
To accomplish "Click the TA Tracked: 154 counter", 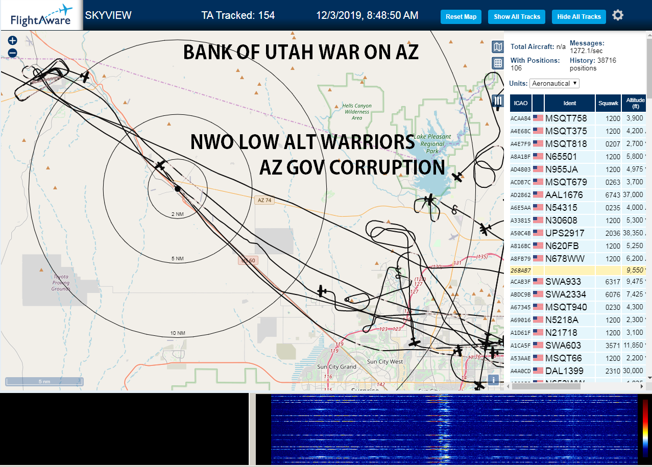I will [x=238, y=15].
